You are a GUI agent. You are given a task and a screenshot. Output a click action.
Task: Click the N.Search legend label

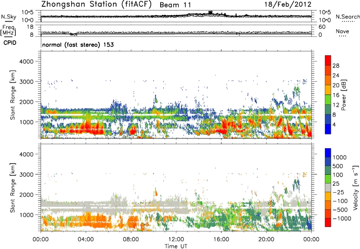point(347,17)
